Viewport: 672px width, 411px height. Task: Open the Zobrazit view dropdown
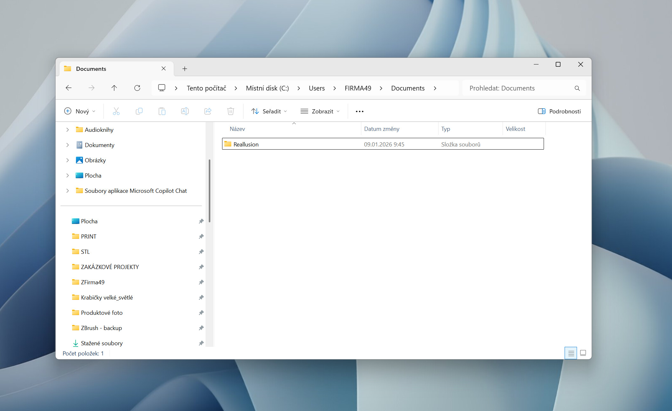[320, 111]
